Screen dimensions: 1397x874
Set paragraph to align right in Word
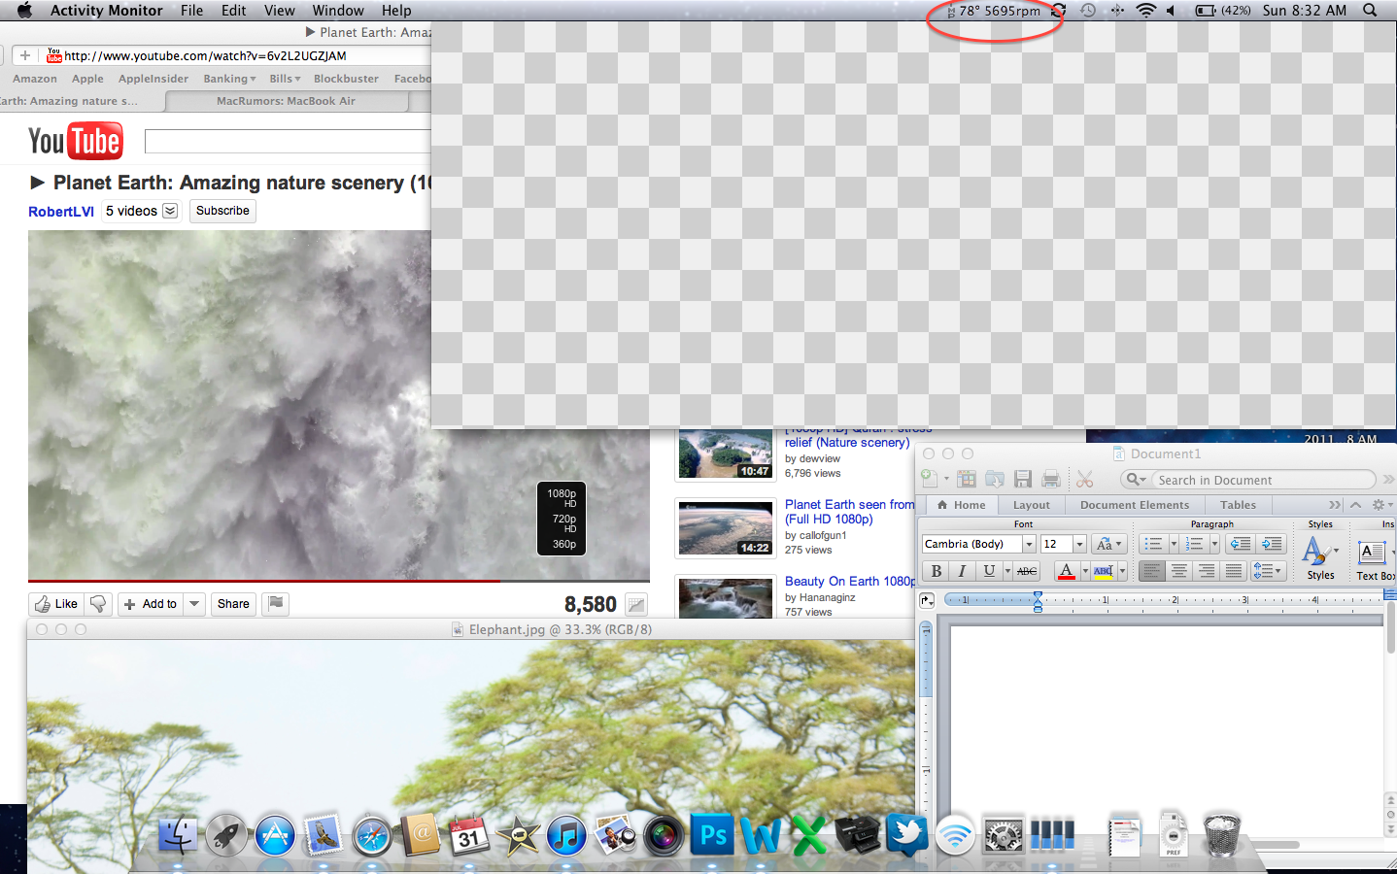[1206, 571]
